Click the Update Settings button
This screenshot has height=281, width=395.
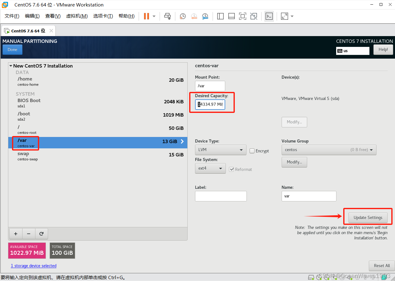point(368,217)
